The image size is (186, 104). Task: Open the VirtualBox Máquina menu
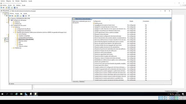(x=8, y=1)
